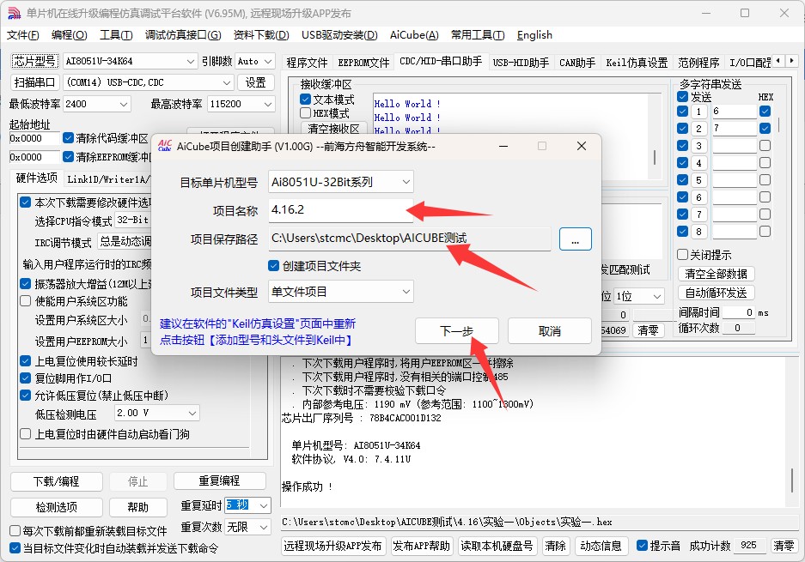Open AiCube(A) menu

(x=414, y=35)
